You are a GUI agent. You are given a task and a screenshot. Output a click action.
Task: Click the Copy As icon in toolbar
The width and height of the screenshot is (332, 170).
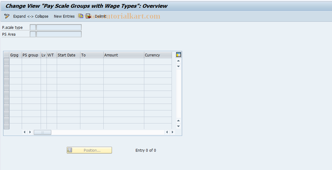pyautogui.click(x=81, y=16)
